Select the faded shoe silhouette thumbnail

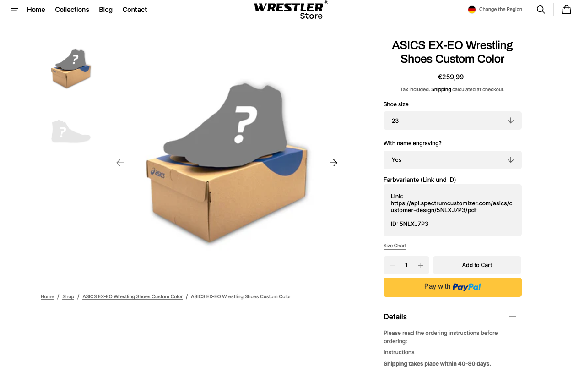coord(71,131)
